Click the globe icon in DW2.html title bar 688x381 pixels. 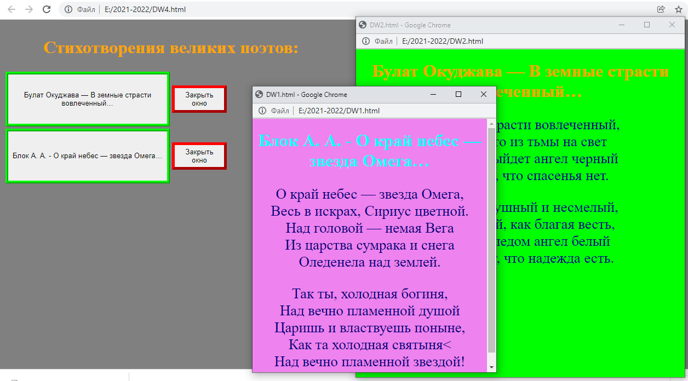363,25
